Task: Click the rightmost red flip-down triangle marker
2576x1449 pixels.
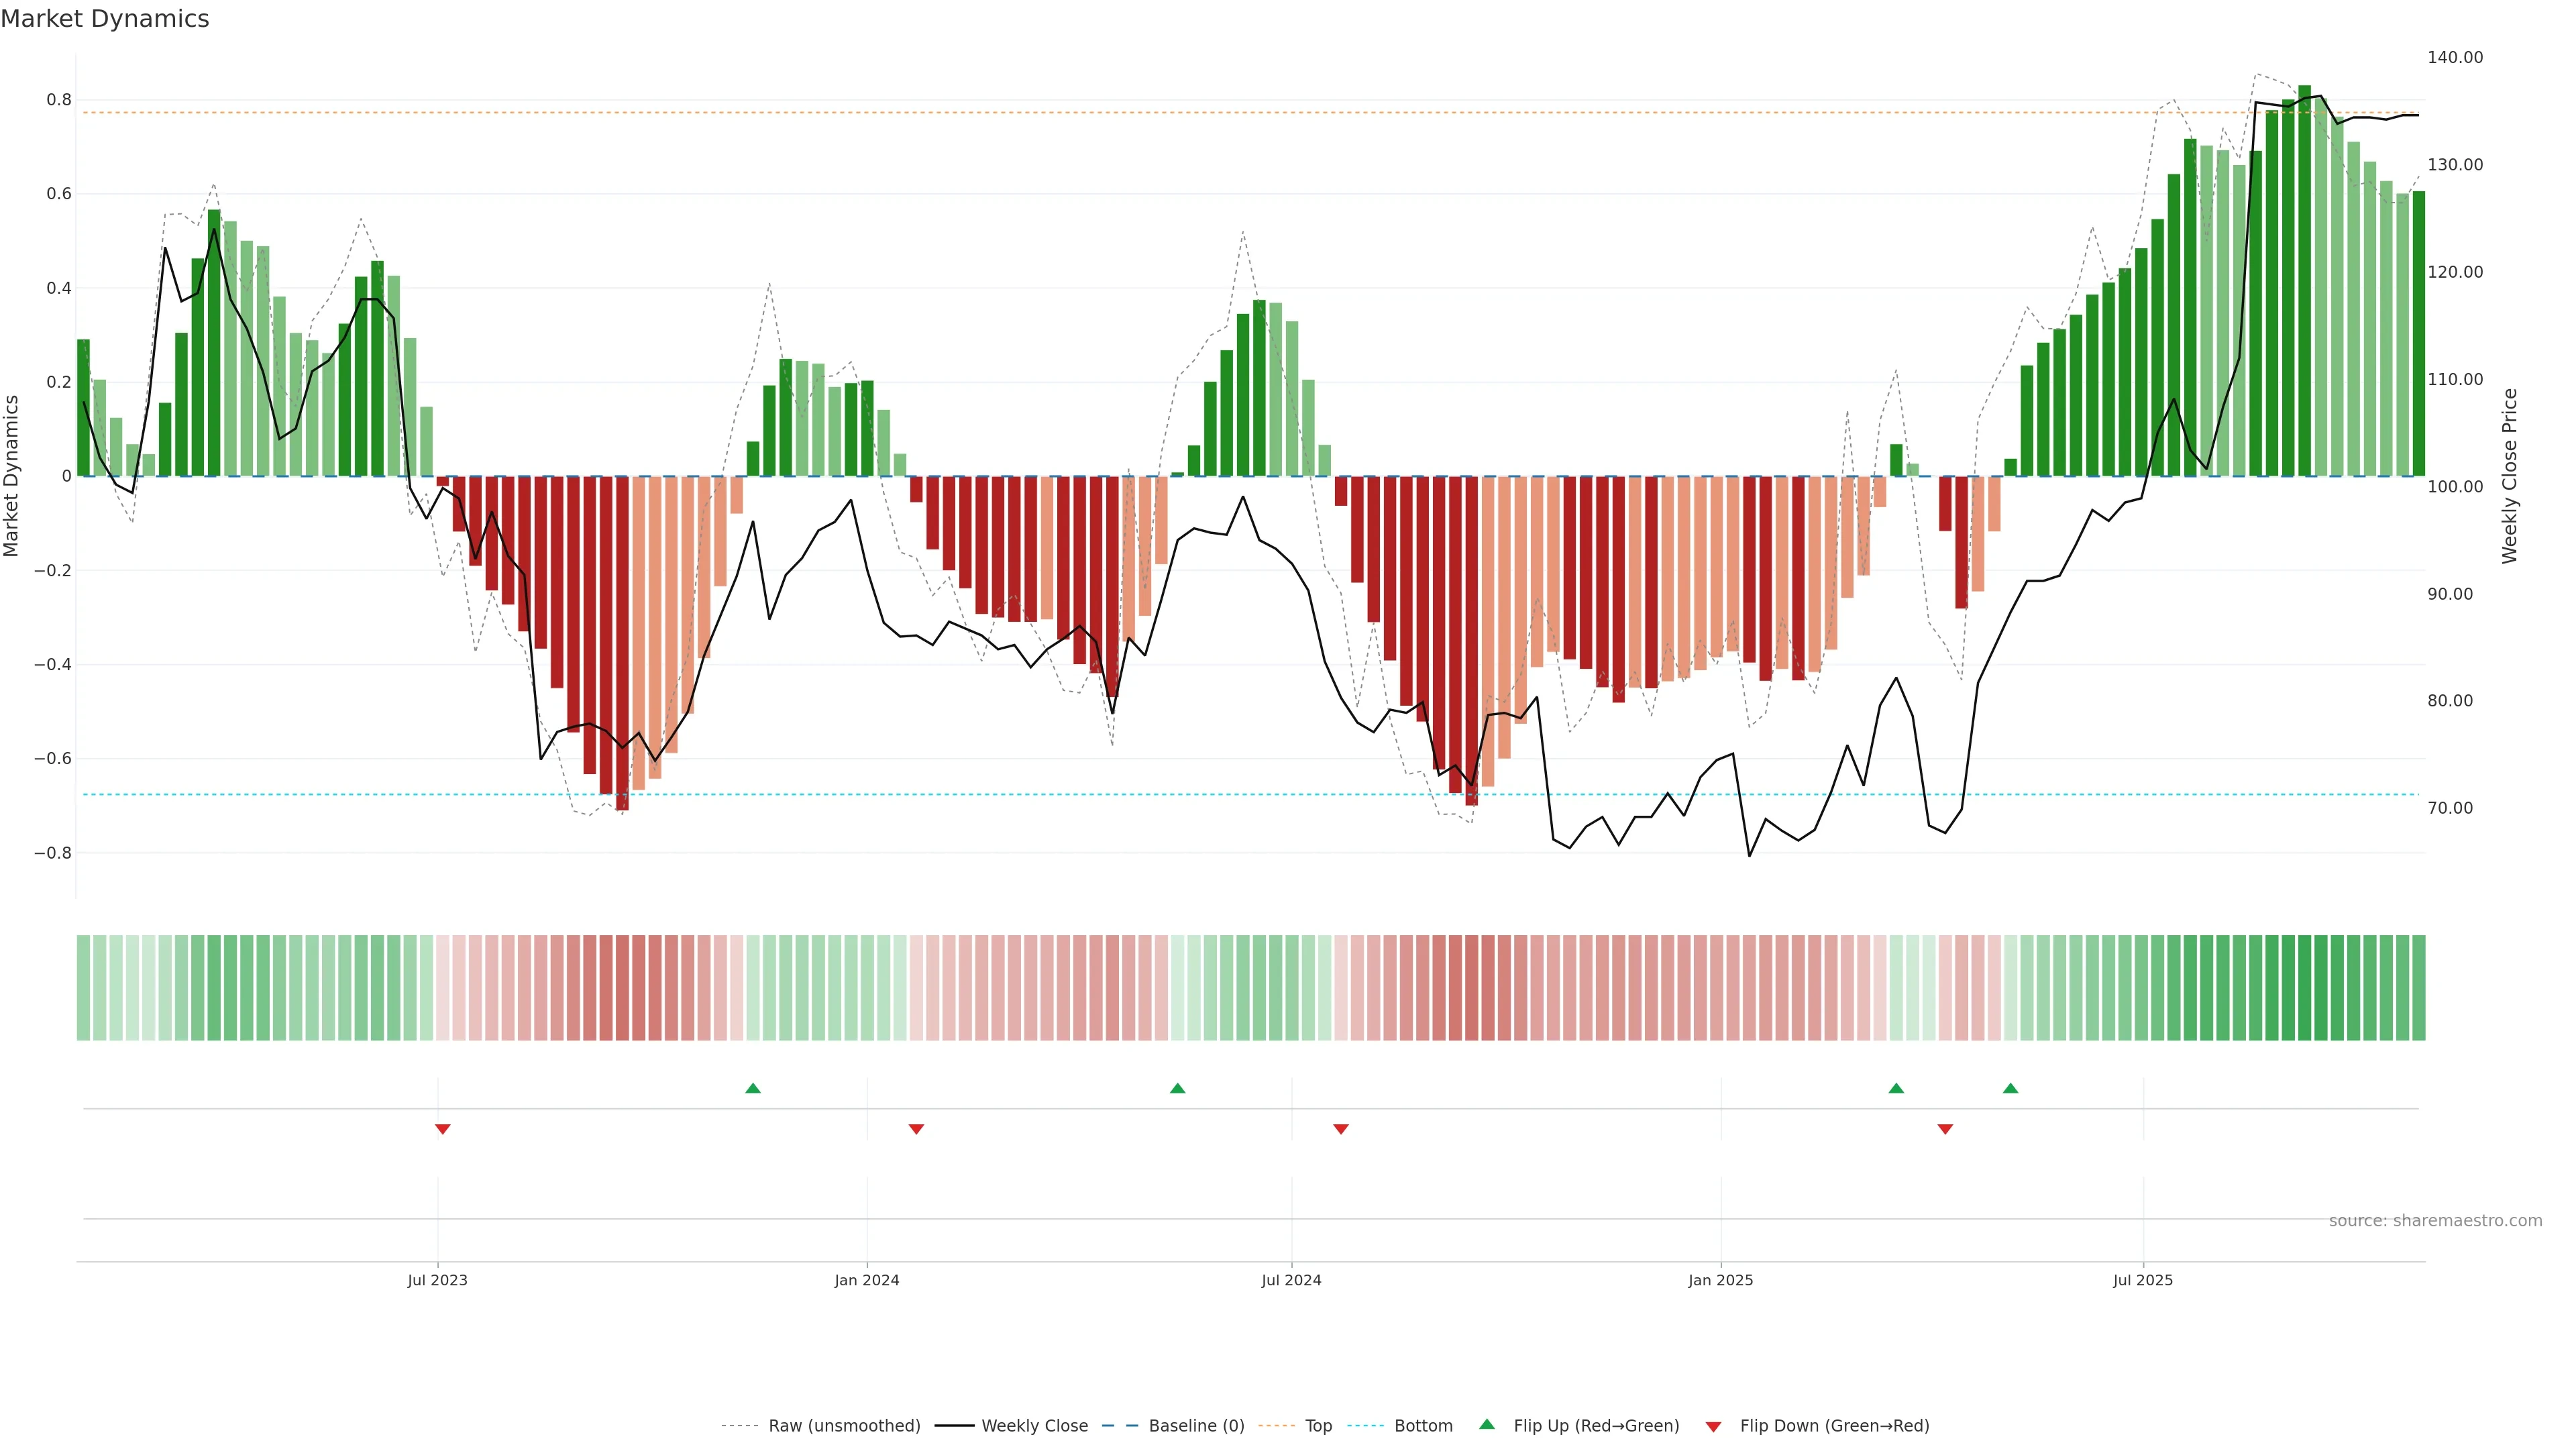Action: pyautogui.click(x=1945, y=1129)
